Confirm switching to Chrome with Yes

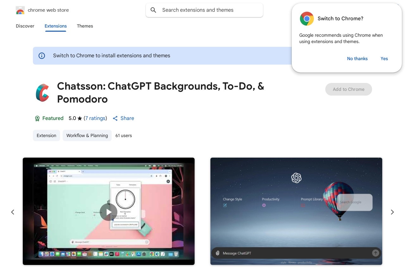[x=384, y=59]
